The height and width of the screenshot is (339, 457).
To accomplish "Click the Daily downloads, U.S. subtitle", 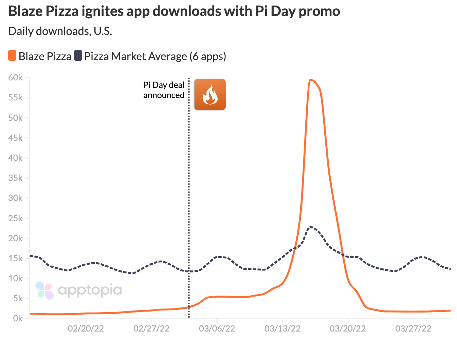I will [60, 31].
